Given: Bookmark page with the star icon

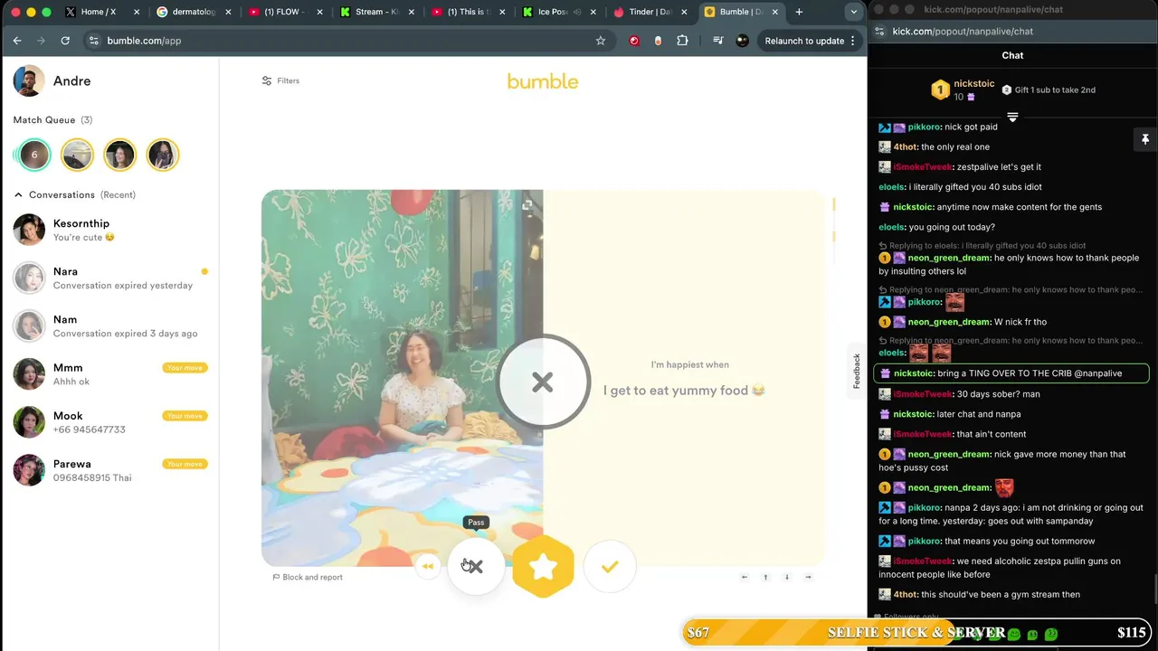Looking at the screenshot, I should click(601, 41).
